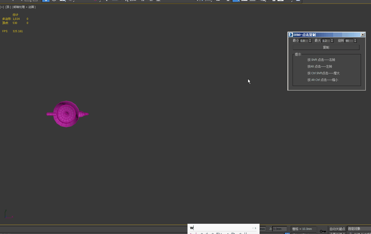Click the ZERO-点击复制 title bar icon
This screenshot has width=371, height=234.
tap(291, 35)
